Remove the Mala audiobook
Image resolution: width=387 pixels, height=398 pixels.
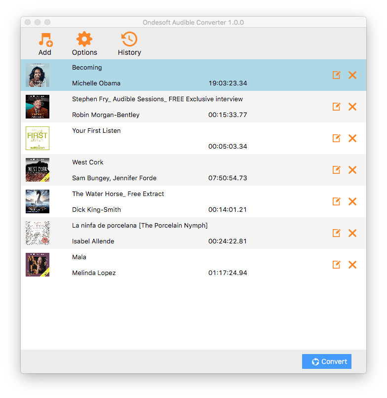[x=352, y=265]
